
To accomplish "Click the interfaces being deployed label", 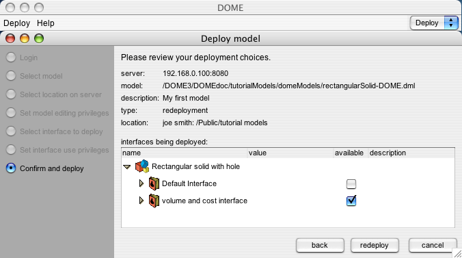I will [164, 142].
